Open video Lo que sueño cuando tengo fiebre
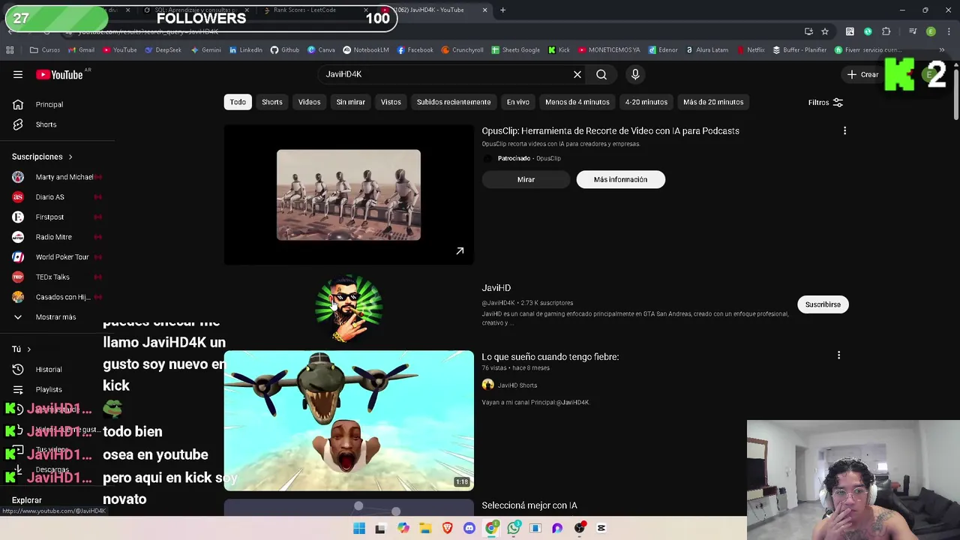The image size is (960, 540). 550,357
